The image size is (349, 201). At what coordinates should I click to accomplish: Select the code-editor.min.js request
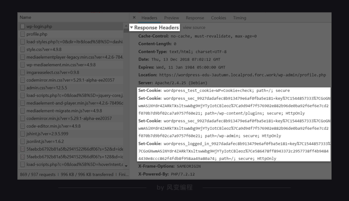pos(71,126)
